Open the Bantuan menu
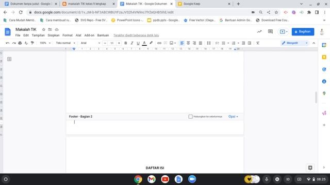Viewport: 330px width, 185px height. point(103,35)
